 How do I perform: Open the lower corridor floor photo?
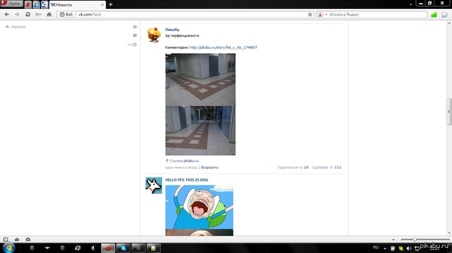[200, 131]
